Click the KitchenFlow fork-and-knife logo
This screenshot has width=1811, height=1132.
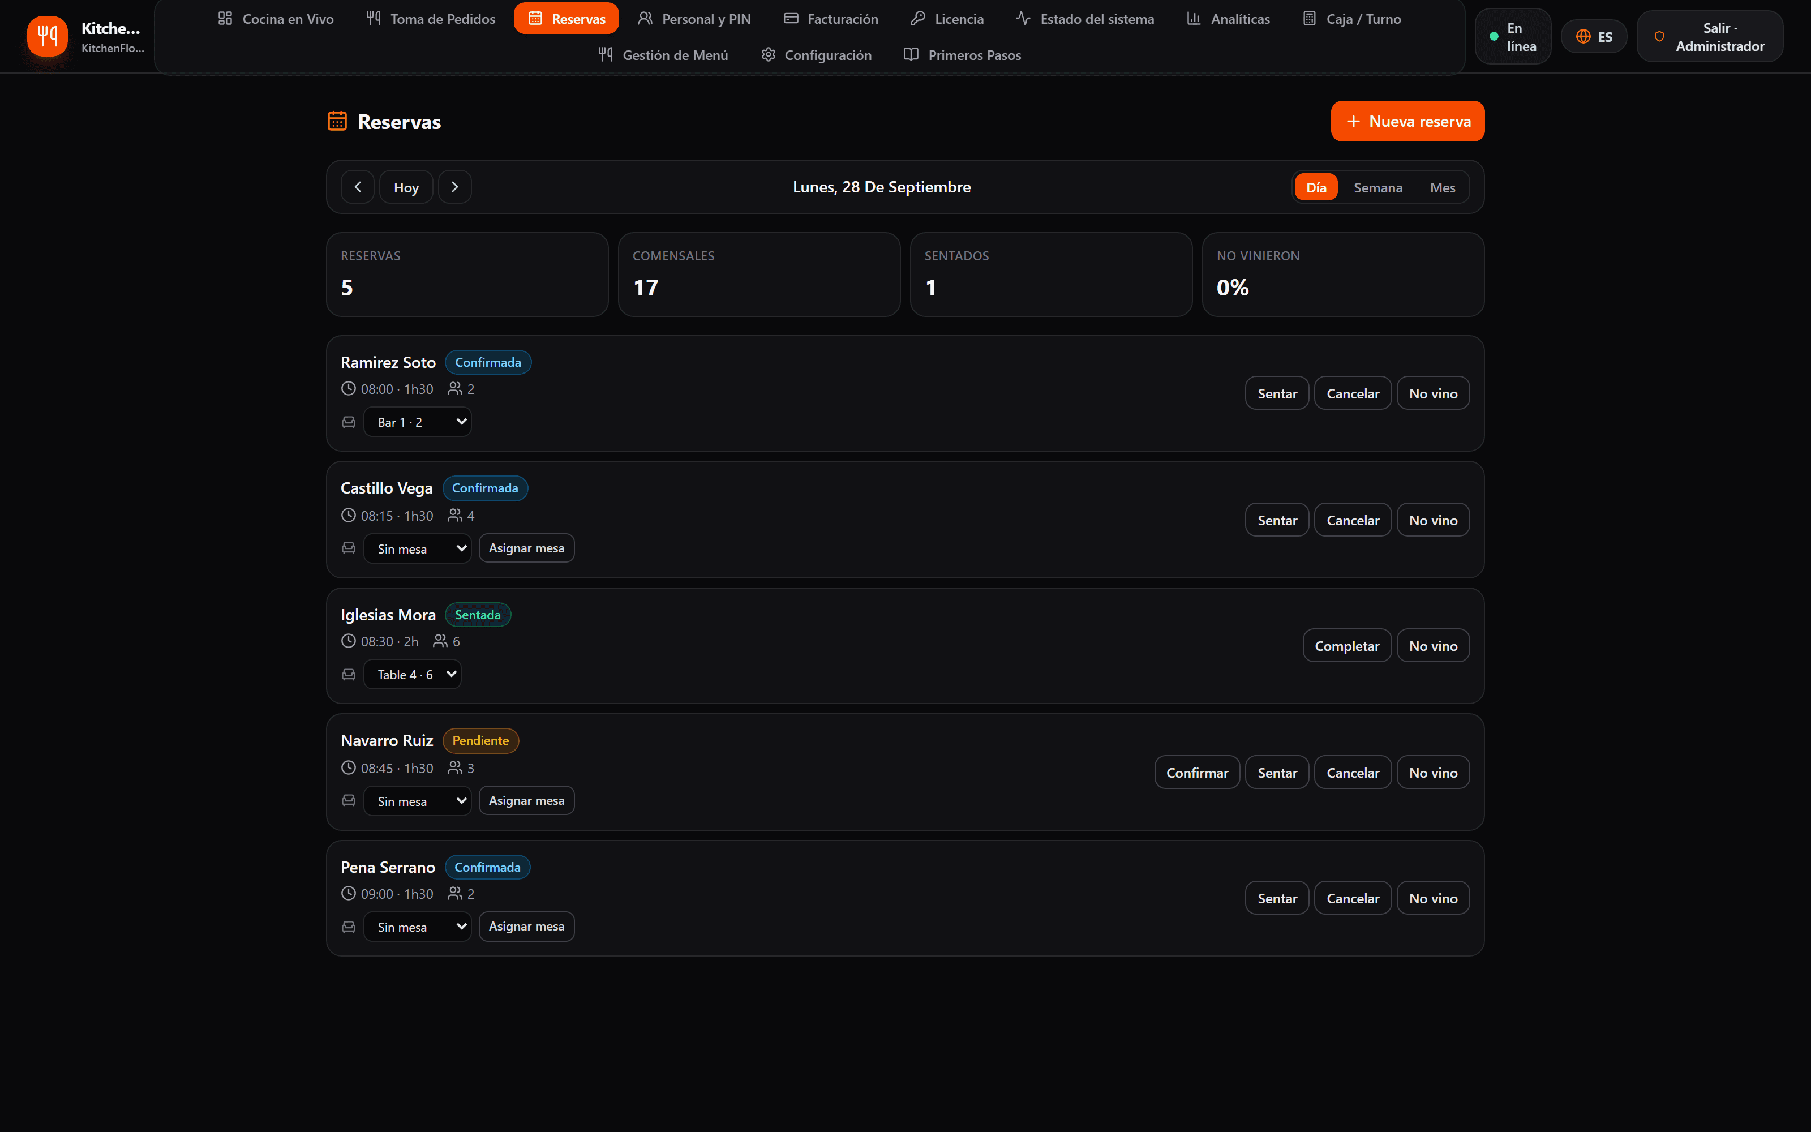[47, 36]
